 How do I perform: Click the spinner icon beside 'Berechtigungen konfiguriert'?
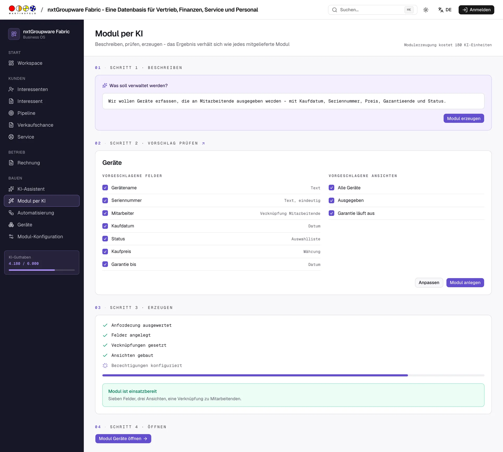[105, 365]
